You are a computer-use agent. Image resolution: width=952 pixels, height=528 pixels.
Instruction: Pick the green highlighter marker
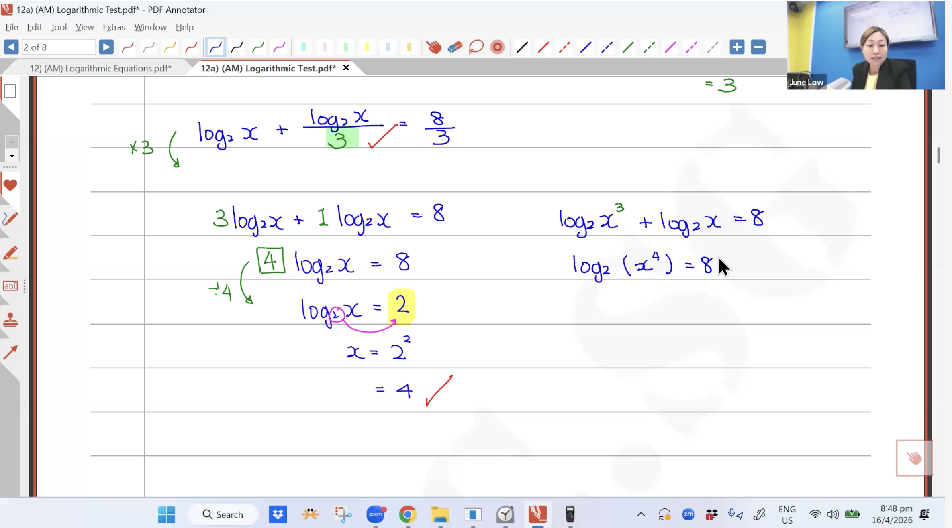346,47
